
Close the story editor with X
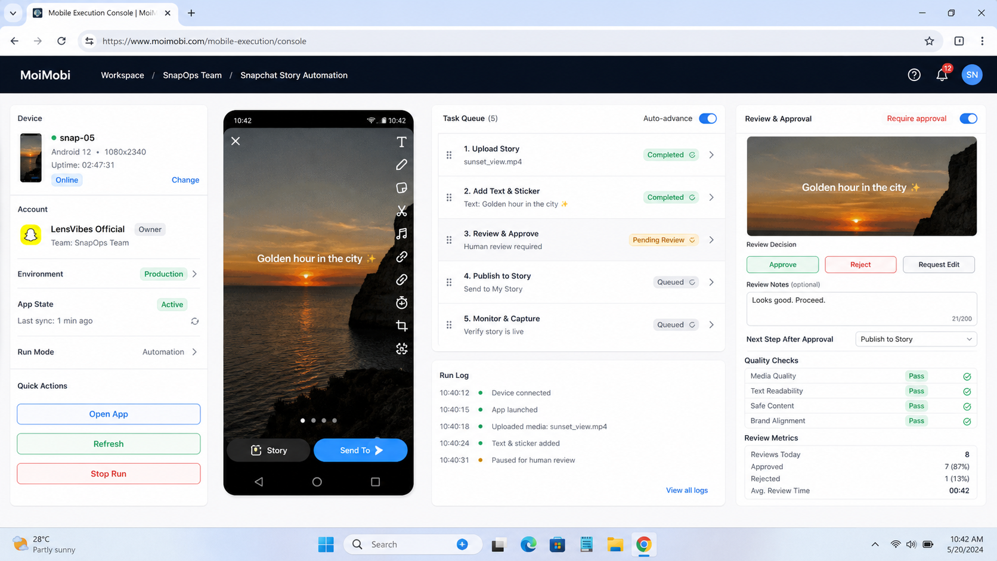[236, 141]
